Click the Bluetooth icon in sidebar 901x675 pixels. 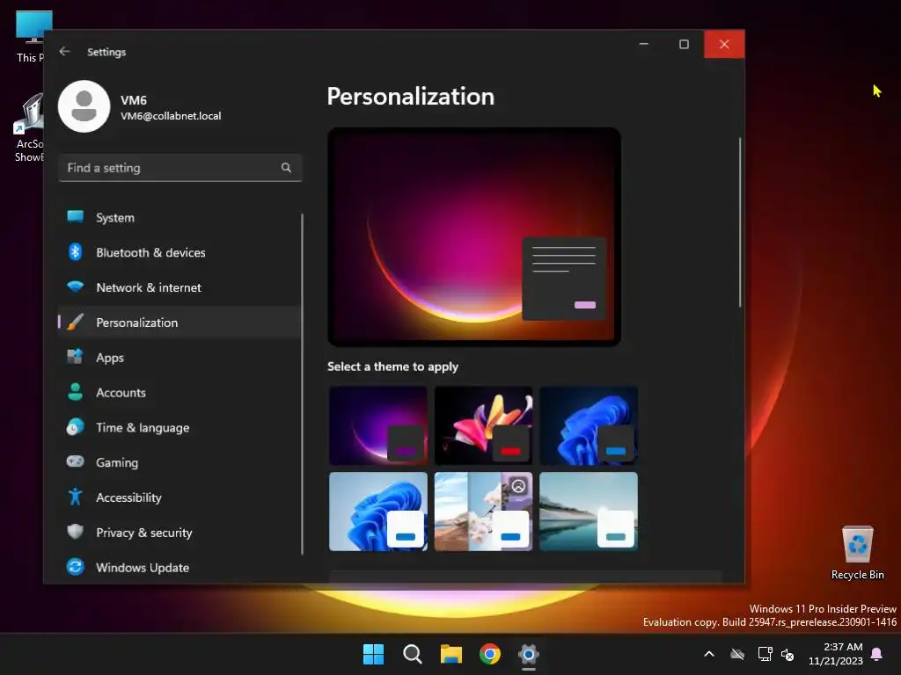76,252
